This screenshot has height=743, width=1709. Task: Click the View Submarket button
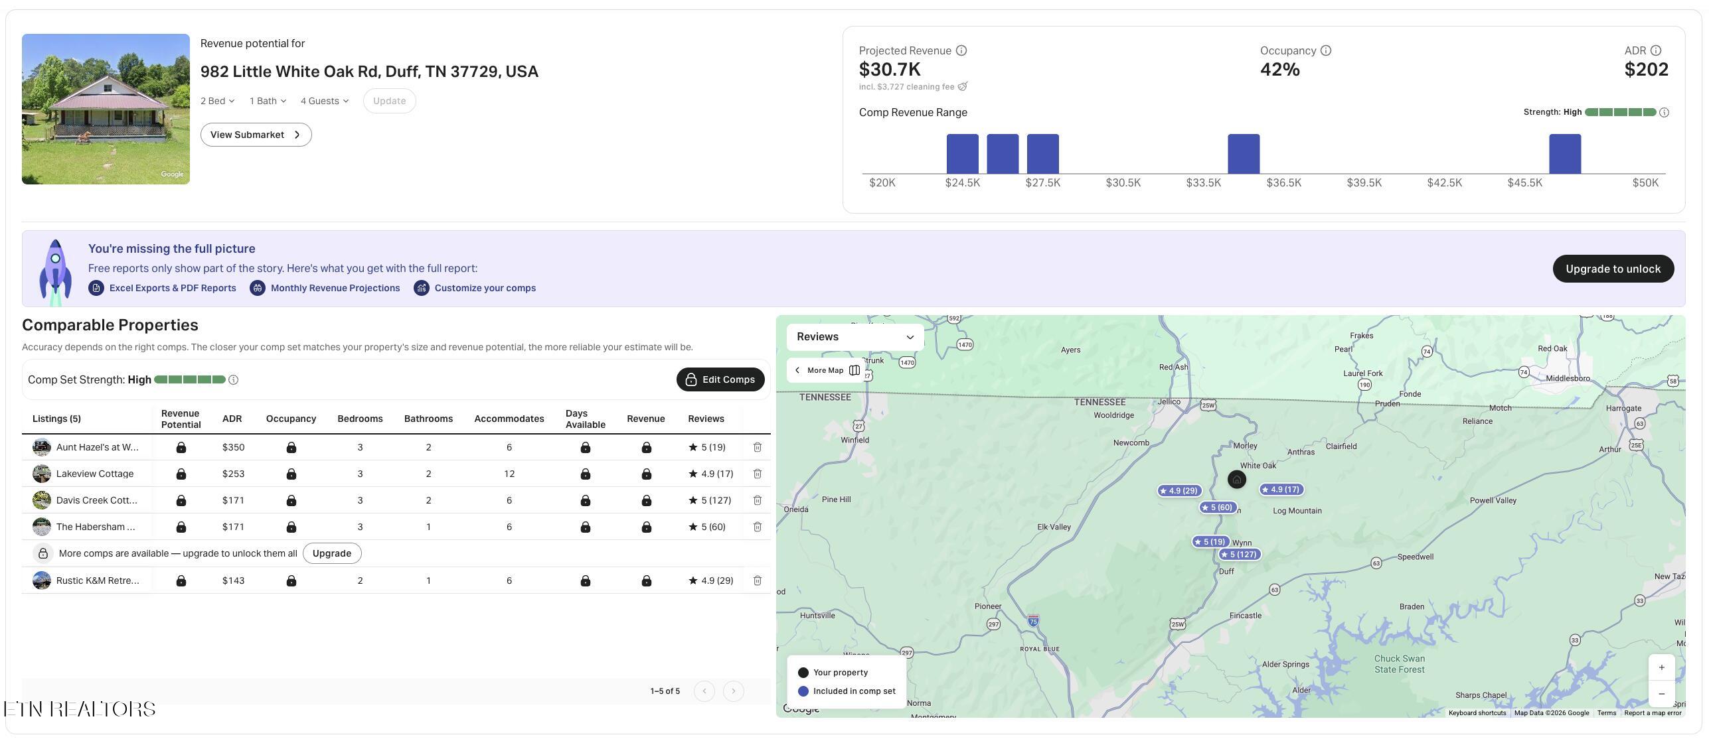pos(256,135)
